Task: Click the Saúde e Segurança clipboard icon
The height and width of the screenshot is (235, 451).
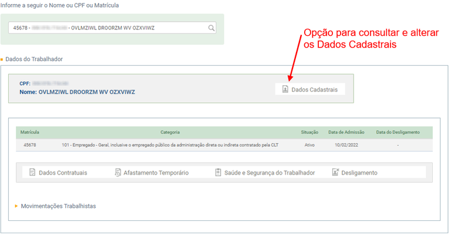Action: pos(218,173)
